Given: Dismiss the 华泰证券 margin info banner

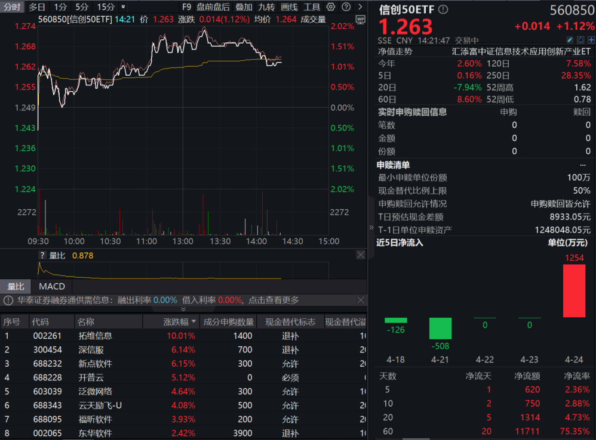Looking at the screenshot, I should coord(361,300).
